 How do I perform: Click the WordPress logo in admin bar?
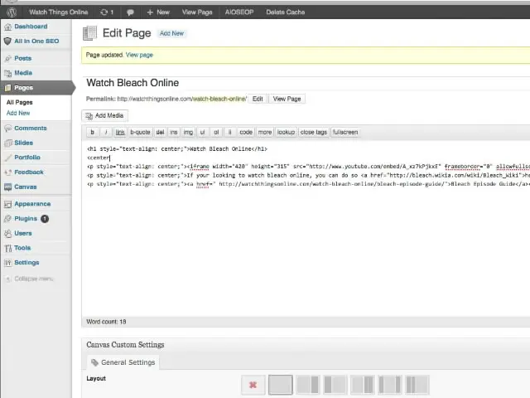12,12
